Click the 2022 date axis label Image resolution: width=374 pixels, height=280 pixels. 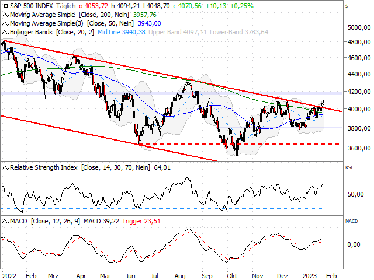(x=9, y=276)
